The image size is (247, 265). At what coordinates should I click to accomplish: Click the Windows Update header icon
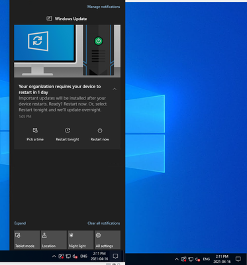coord(49,19)
